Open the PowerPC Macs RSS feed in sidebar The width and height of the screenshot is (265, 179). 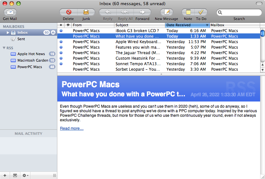tap(29, 67)
